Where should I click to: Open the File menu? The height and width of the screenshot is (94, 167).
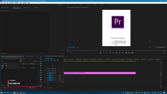[1, 3]
